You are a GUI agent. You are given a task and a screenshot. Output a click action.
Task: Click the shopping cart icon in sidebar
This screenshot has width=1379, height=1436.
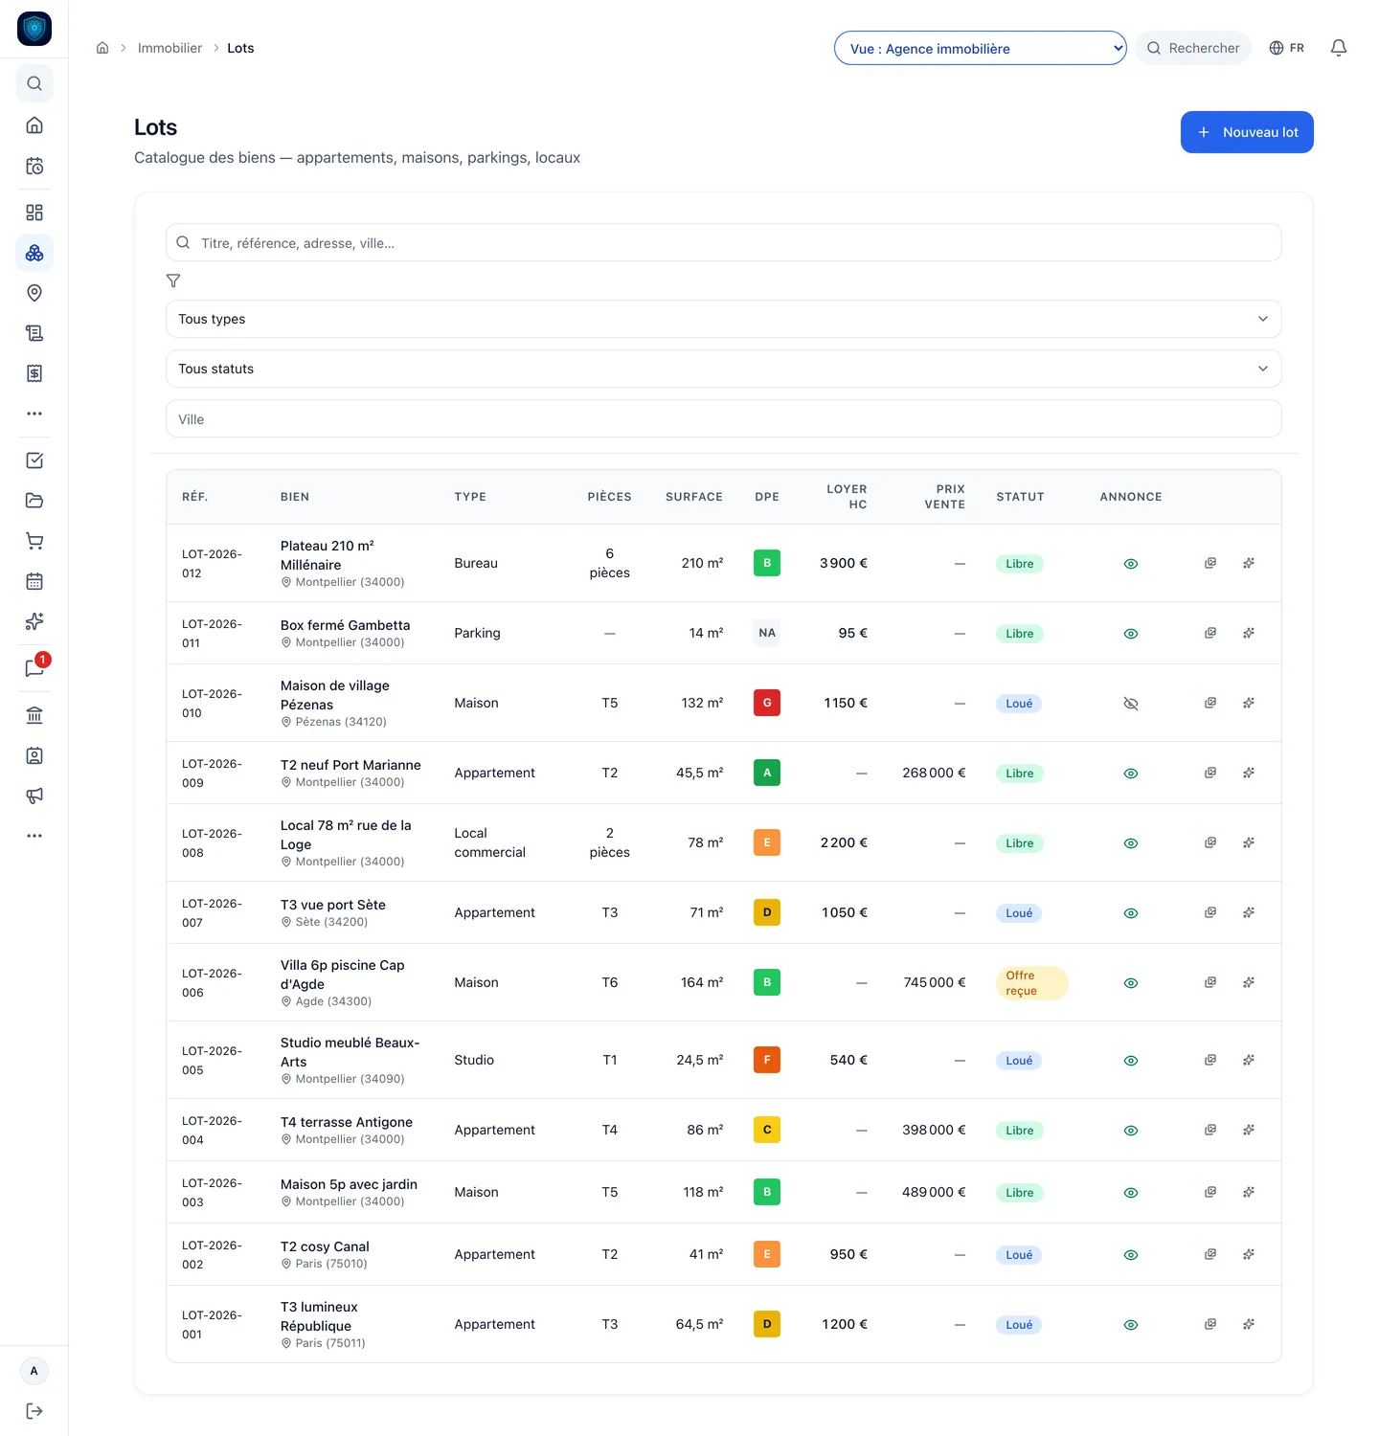click(x=34, y=541)
